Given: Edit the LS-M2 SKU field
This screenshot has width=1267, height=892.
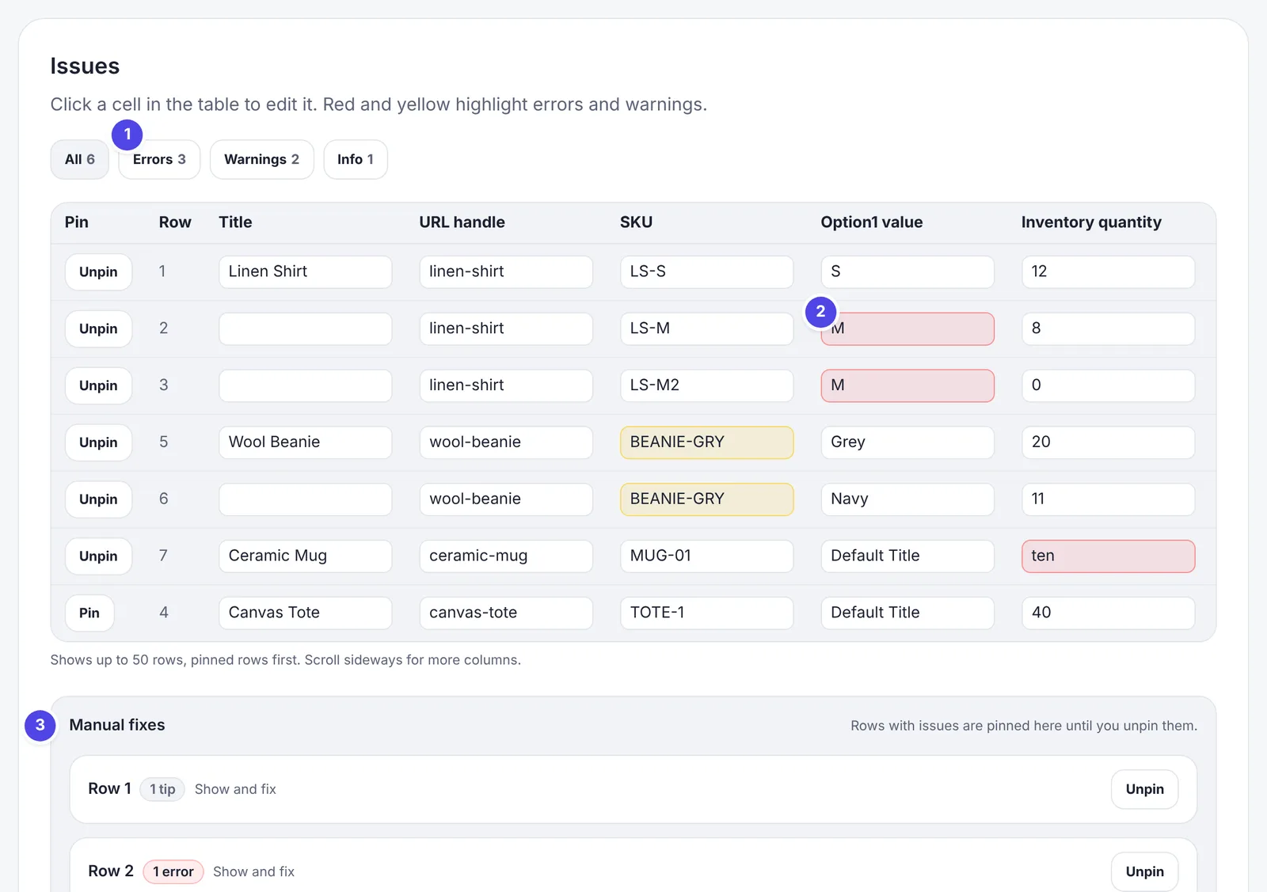Looking at the screenshot, I should pyautogui.click(x=707, y=385).
